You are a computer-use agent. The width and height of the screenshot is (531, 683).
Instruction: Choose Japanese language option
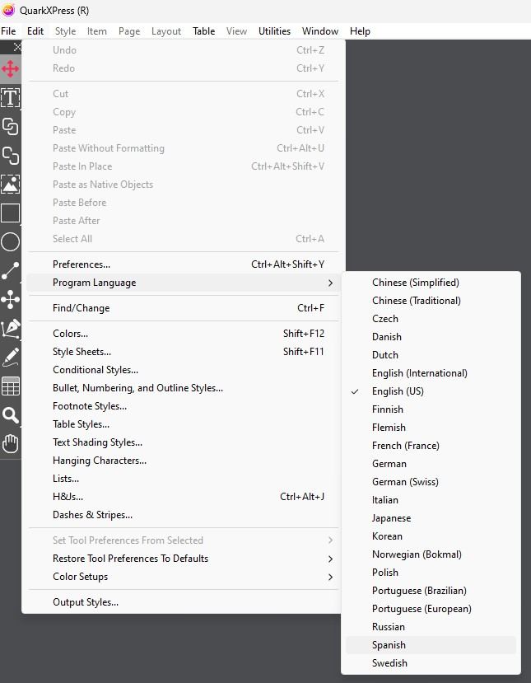tap(431, 518)
